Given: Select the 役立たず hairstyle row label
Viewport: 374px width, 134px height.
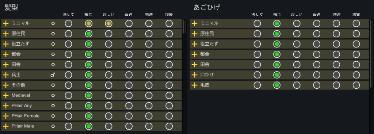Looking at the screenshot, I should 20,44.
